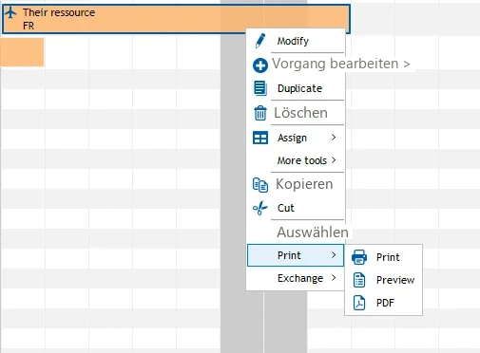Expand the highlighted Print submenu arrow
Screen dimensions: 480x353
[x=334, y=255]
